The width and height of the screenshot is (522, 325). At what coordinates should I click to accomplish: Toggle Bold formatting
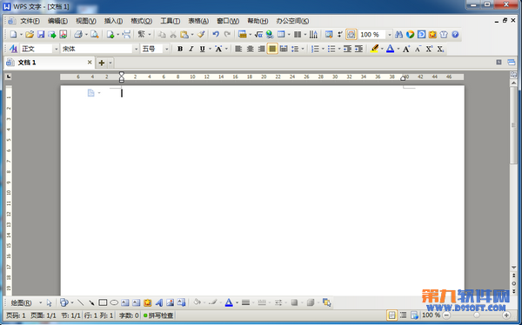coord(180,49)
